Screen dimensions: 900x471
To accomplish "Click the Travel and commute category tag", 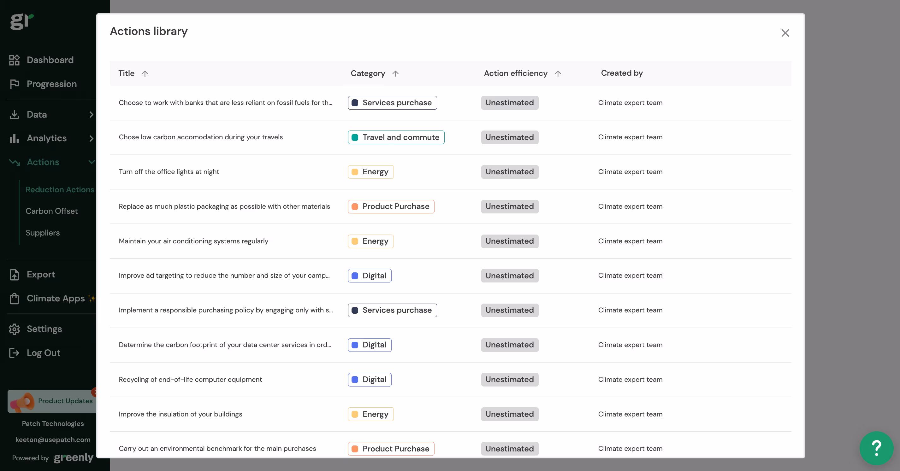I will coord(396,137).
